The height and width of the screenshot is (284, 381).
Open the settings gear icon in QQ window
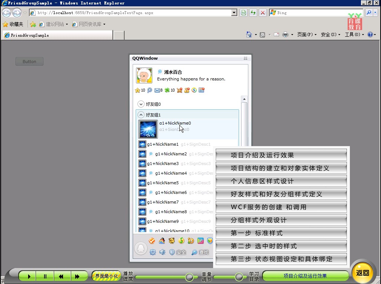click(153, 252)
